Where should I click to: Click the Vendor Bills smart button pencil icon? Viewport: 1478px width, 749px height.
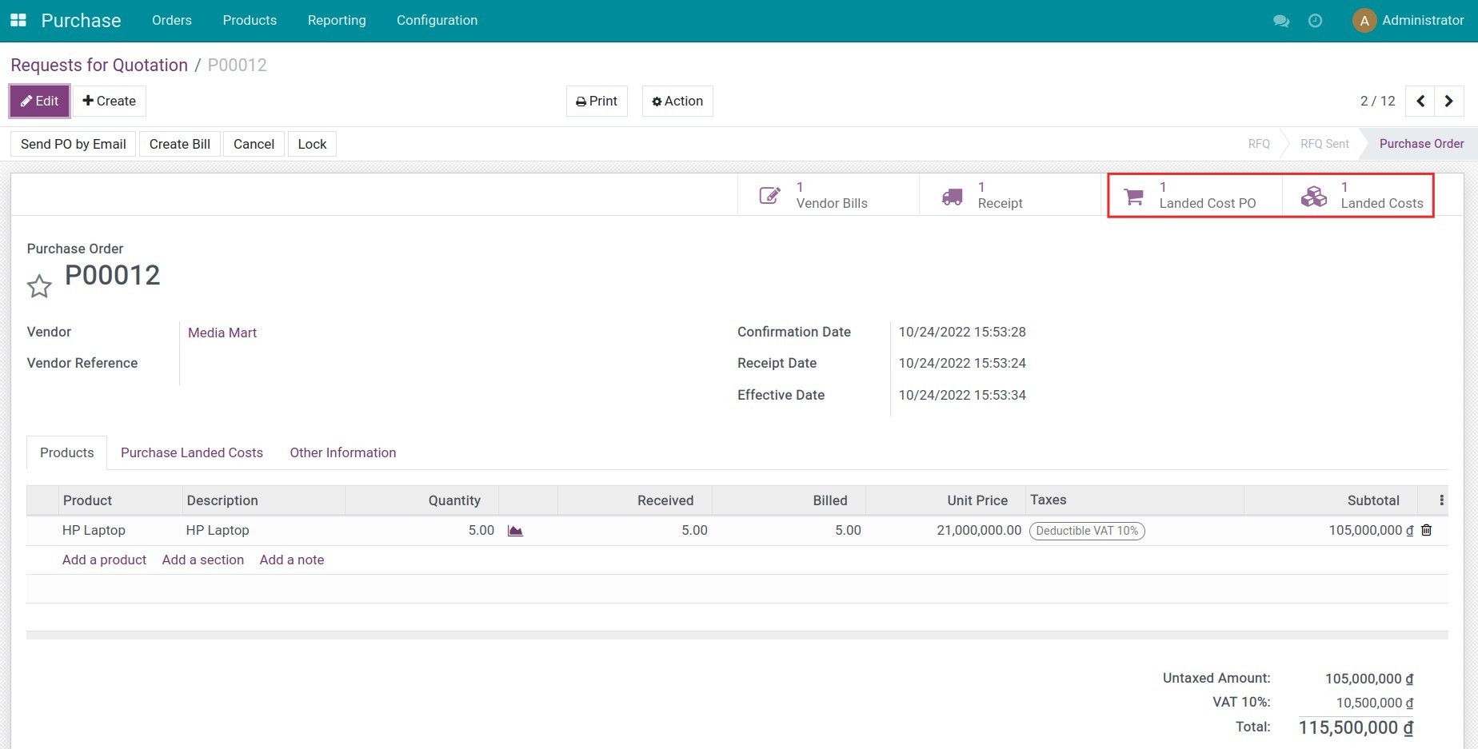(769, 194)
